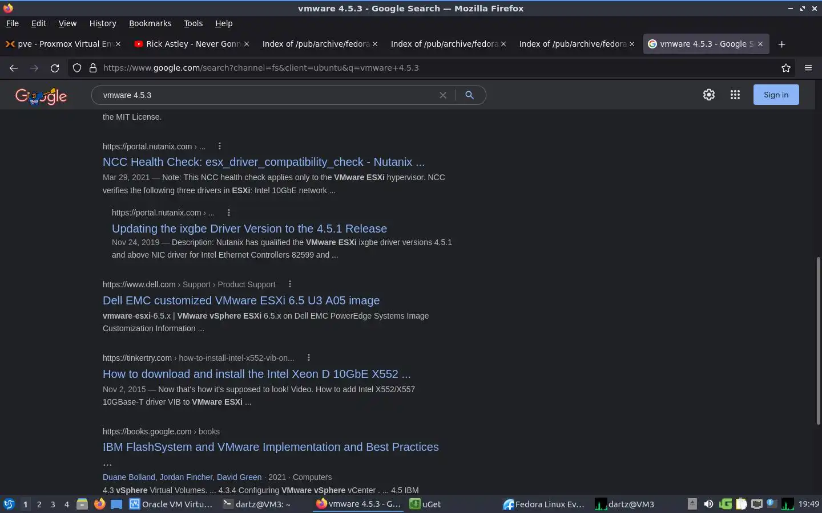Show the desktop from the taskbar
Viewport: 822px width, 513px height.
pos(116,504)
